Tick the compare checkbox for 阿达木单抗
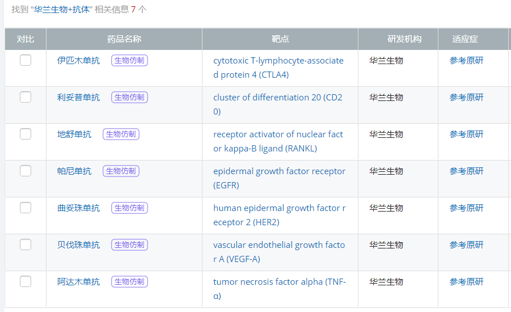 click(x=26, y=281)
